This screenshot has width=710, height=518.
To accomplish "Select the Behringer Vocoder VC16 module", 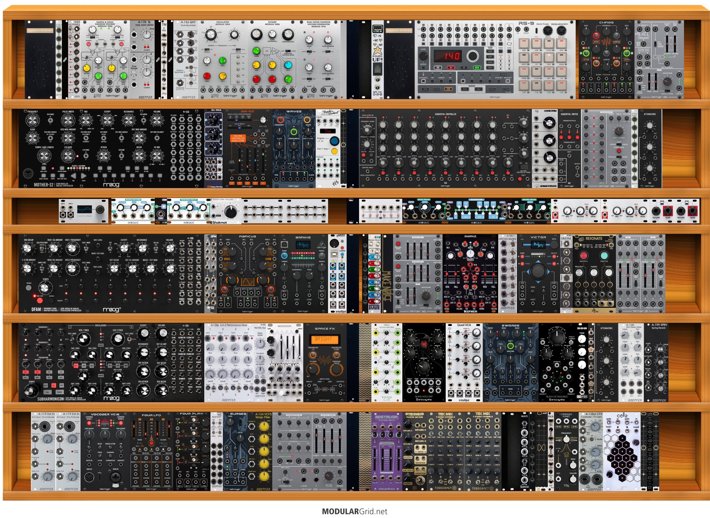I will pyautogui.click(x=105, y=451).
